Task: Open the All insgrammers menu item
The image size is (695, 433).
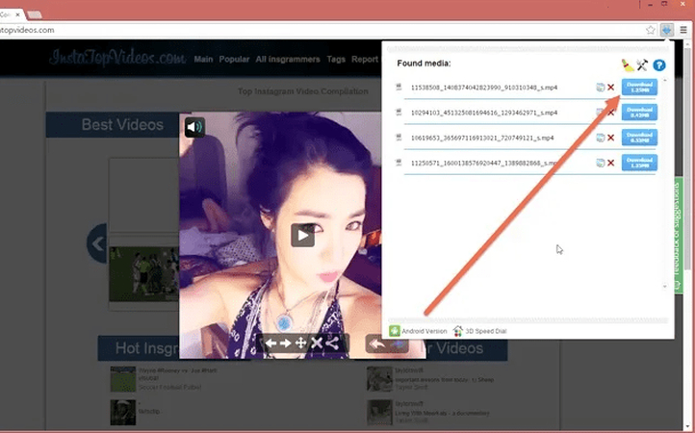Action: 288,60
